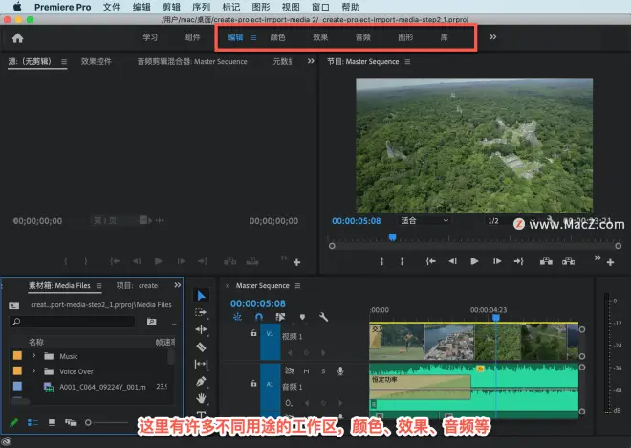Toggle lock on audio track A1
Image resolution: width=631 pixels, height=448 pixels.
[x=253, y=384]
